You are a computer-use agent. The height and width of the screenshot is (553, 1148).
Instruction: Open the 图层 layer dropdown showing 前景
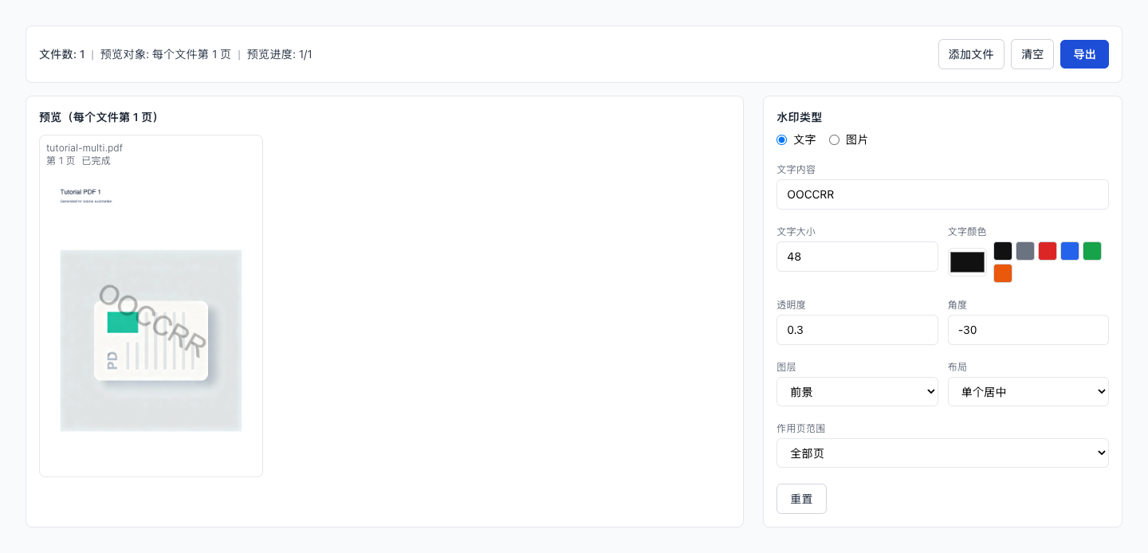(857, 391)
